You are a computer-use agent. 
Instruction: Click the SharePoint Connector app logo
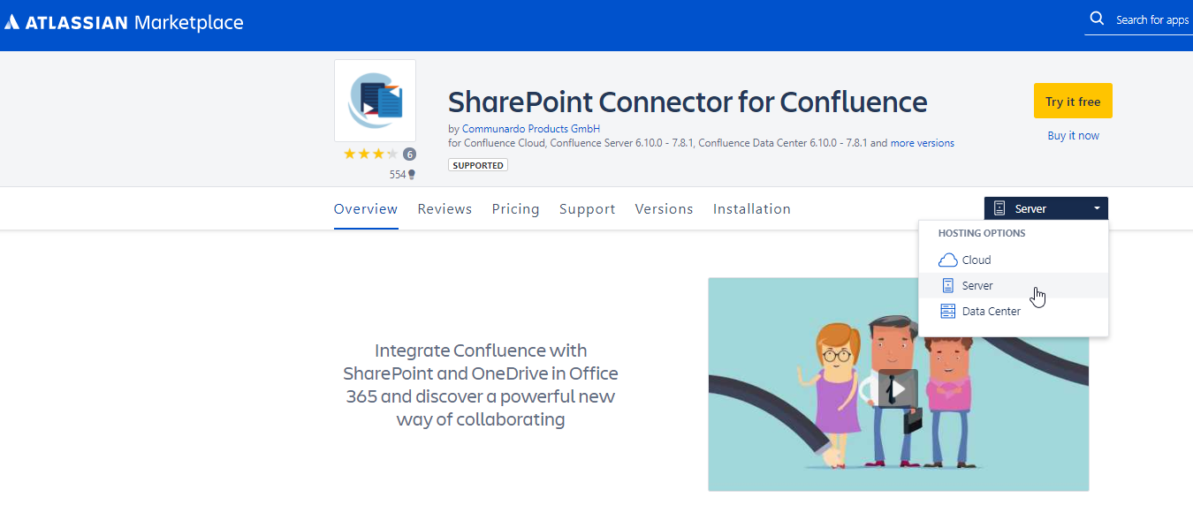tap(375, 101)
